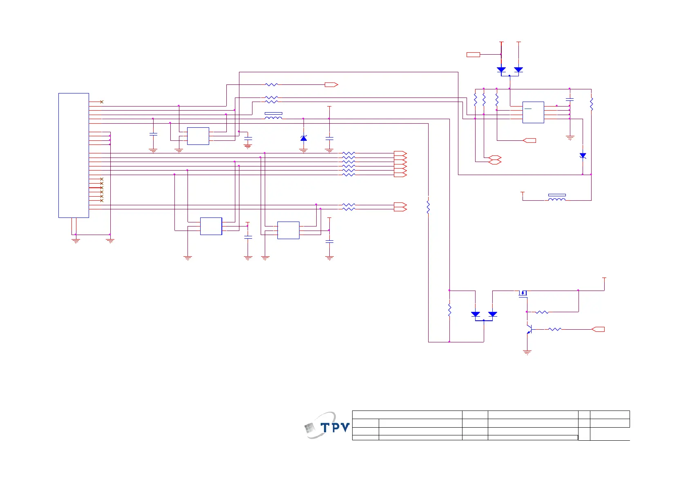Select the Schottky diode on the right vertical line
688x486 pixels.
[583, 156]
